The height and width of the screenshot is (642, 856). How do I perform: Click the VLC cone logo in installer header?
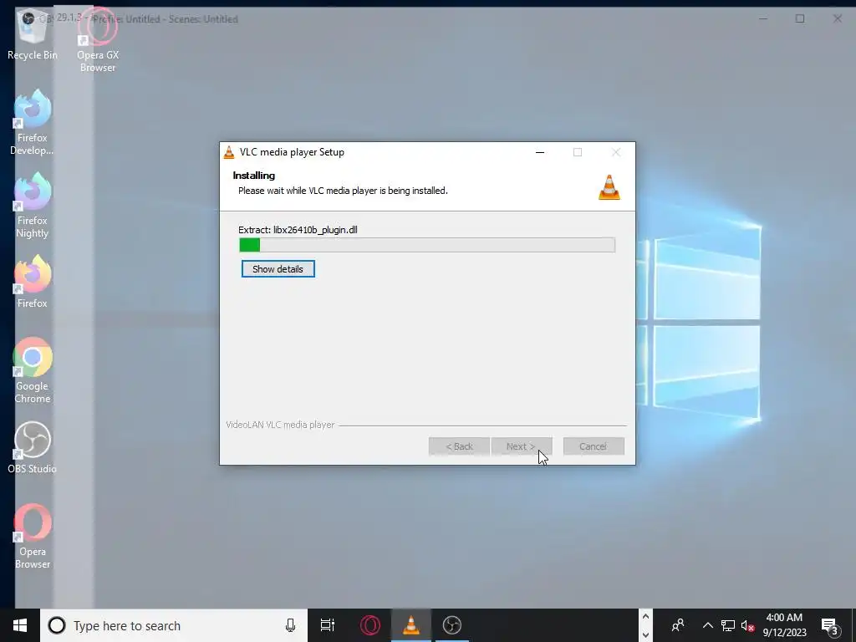click(x=609, y=187)
